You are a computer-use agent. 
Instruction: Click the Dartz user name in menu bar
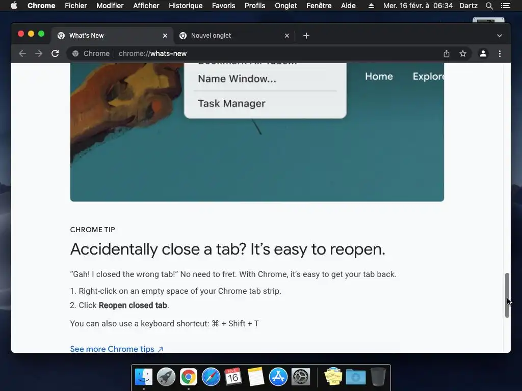coord(468,6)
